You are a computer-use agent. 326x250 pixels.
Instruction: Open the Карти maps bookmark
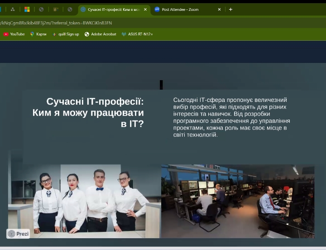[38, 34]
